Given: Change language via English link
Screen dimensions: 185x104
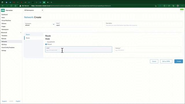Looking at the screenshot, I should (18, 101).
